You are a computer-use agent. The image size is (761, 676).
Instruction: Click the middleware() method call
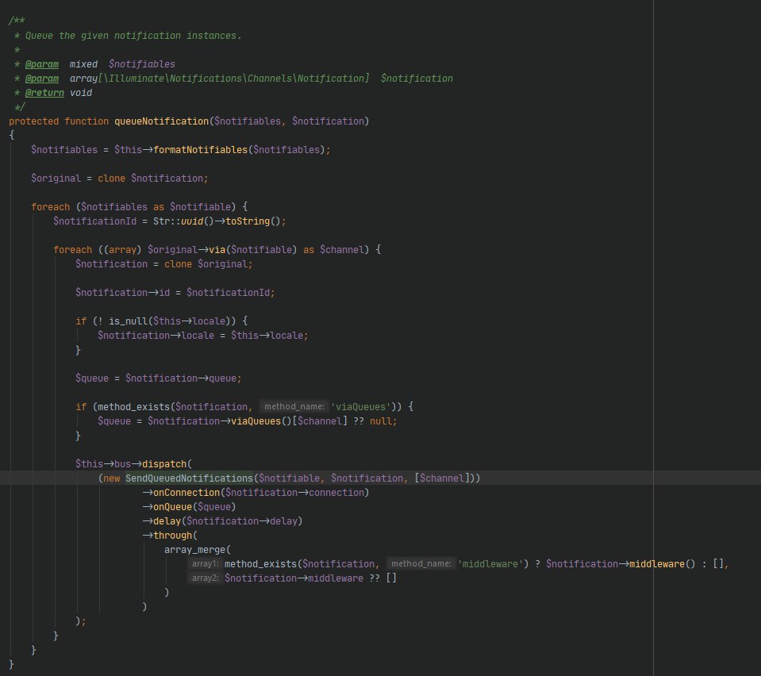click(x=657, y=564)
